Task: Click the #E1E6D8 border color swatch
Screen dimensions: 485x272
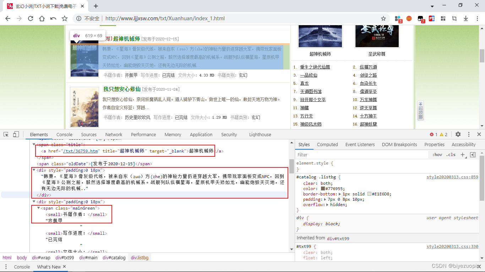Action: coord(369,194)
